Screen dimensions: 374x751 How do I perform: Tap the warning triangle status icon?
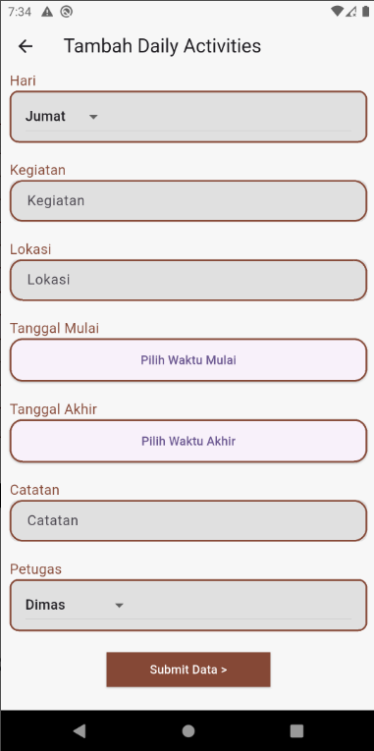point(47,12)
